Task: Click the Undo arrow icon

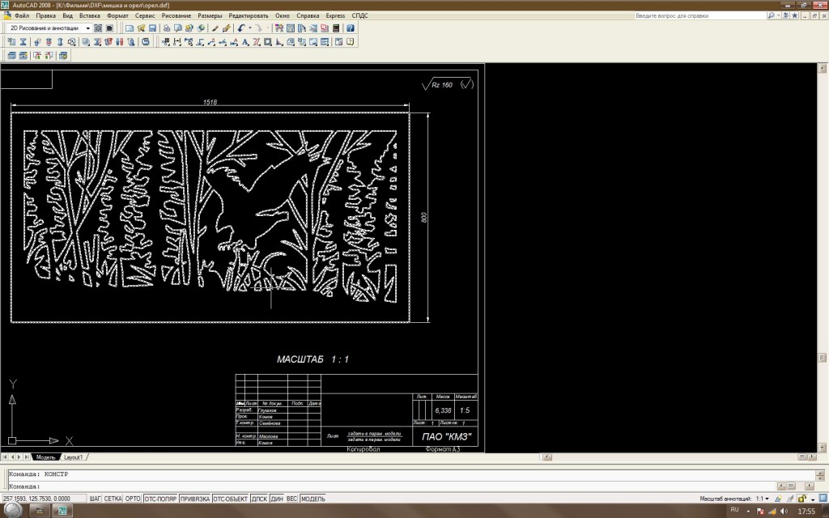Action: click(241, 28)
